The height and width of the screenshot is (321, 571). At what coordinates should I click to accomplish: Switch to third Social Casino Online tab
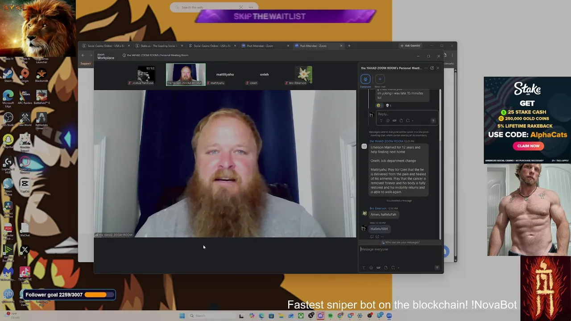(212, 46)
